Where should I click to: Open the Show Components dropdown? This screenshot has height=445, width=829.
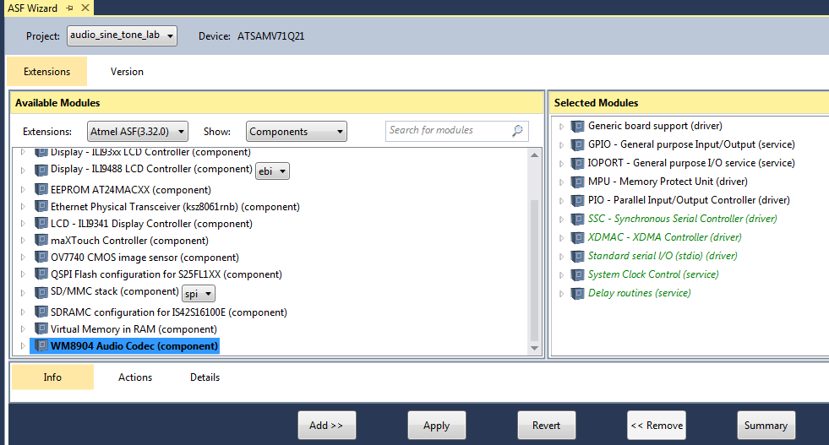(x=297, y=132)
